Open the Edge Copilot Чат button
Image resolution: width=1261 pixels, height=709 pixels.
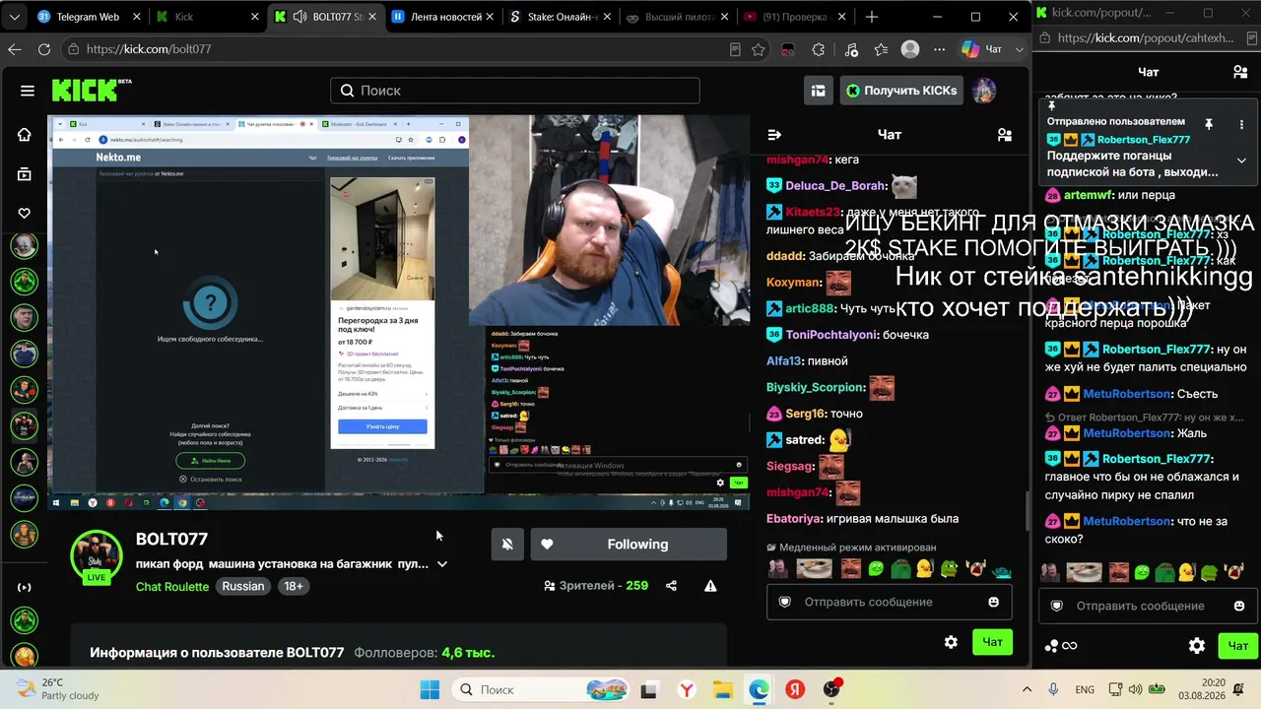981,49
